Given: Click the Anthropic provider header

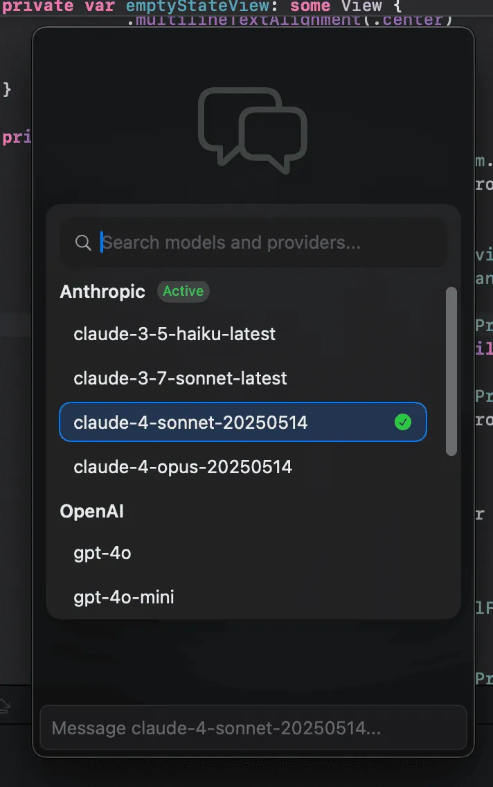Looking at the screenshot, I should 102,292.
